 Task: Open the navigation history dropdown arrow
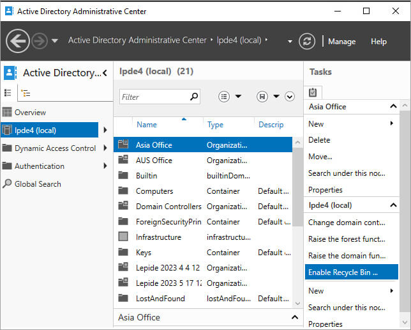click(x=54, y=41)
